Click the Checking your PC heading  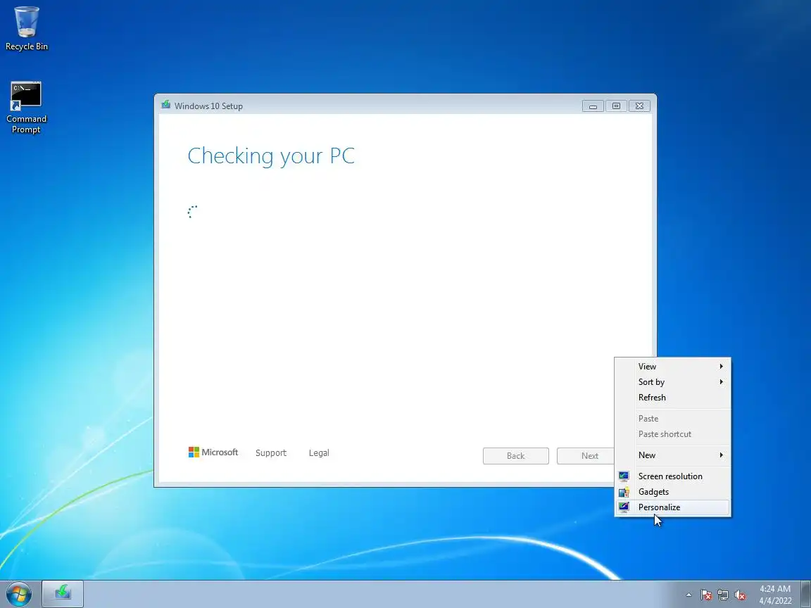pyautogui.click(x=271, y=156)
